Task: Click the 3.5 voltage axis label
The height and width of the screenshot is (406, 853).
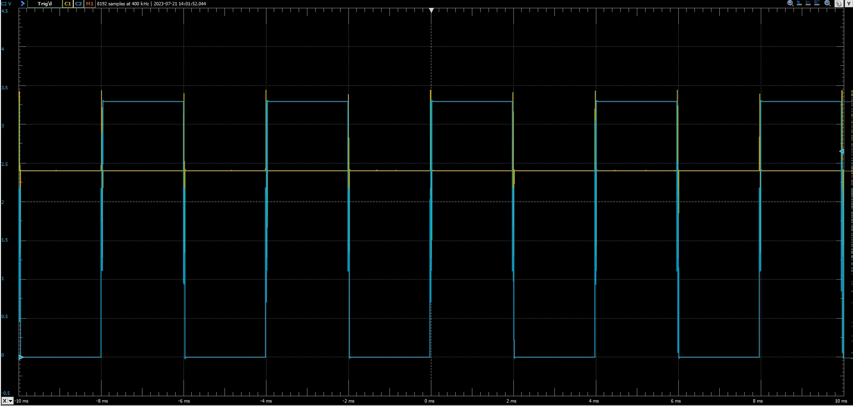Action: (5, 88)
